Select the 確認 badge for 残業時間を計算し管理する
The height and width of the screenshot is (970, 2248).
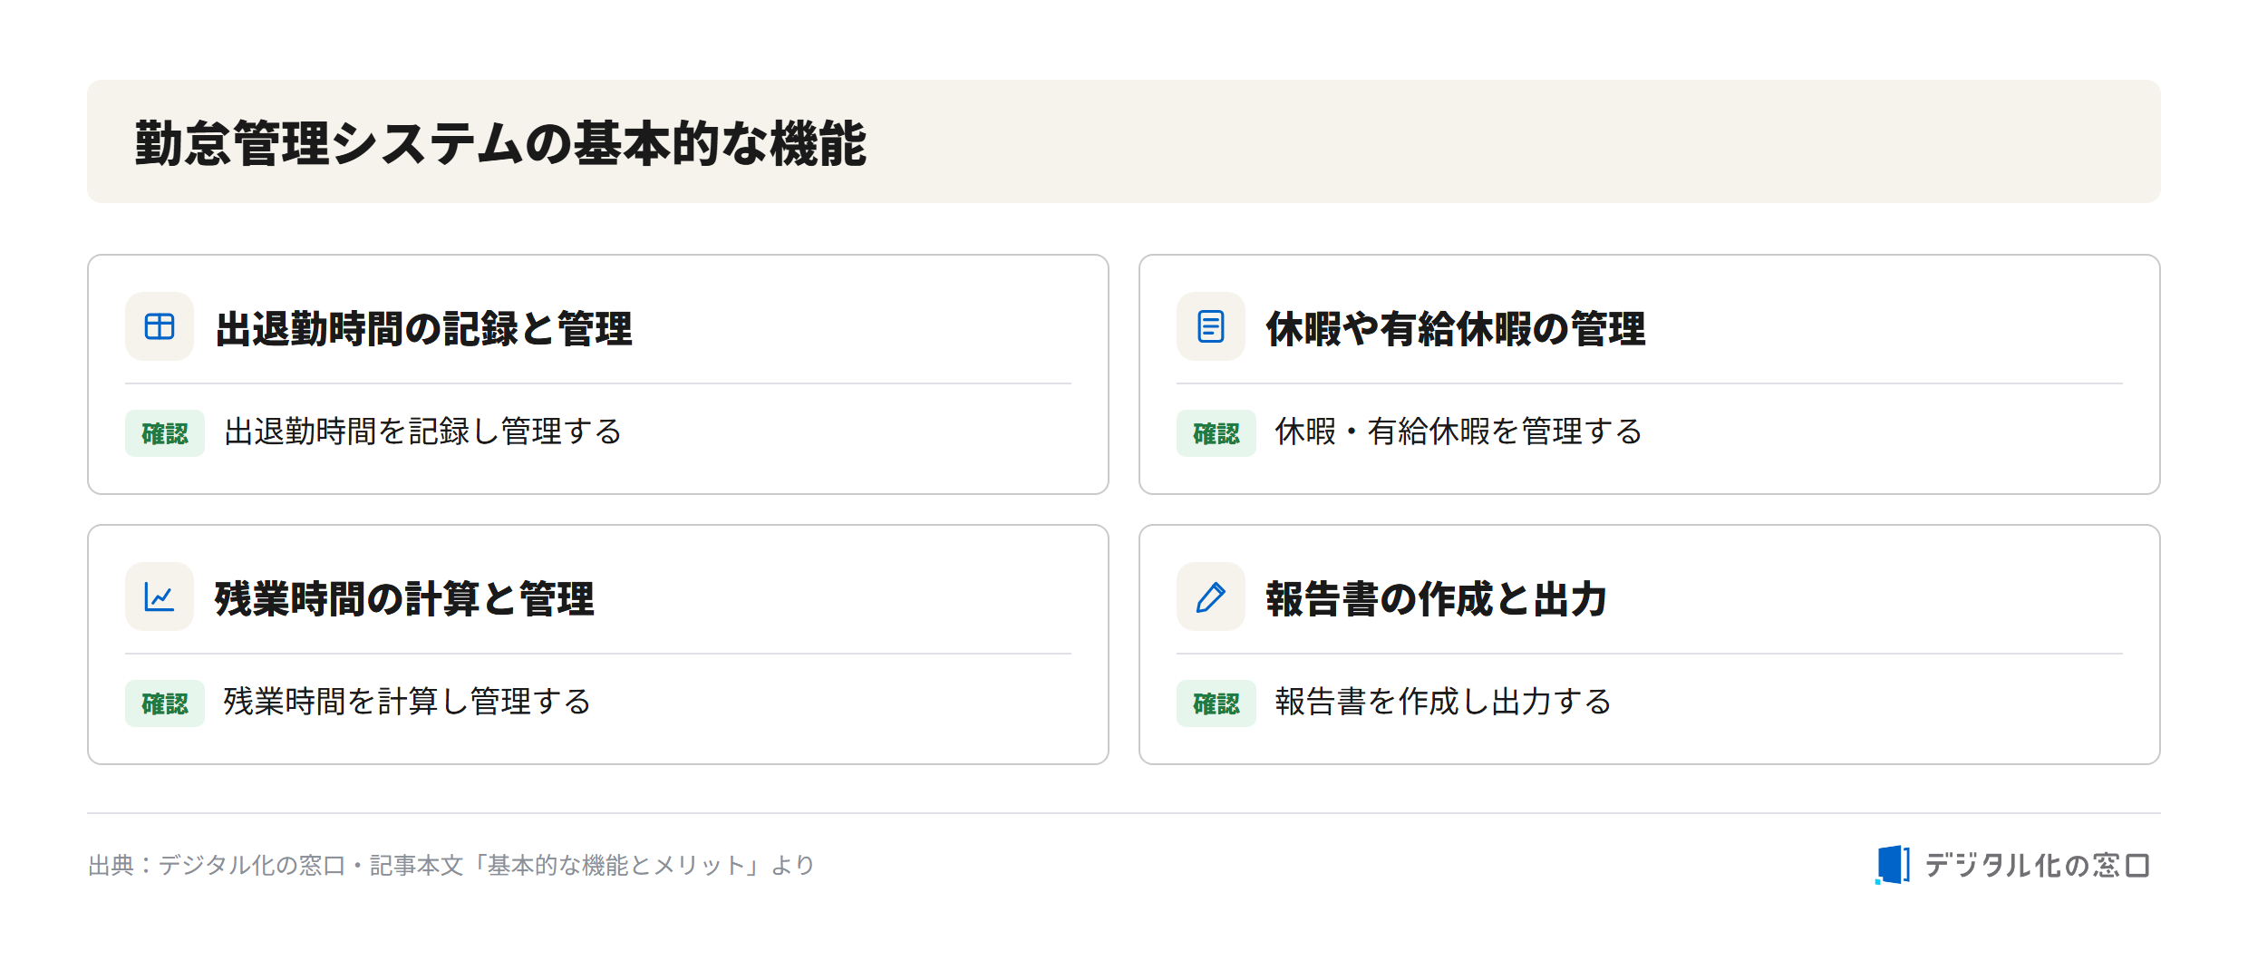[165, 703]
